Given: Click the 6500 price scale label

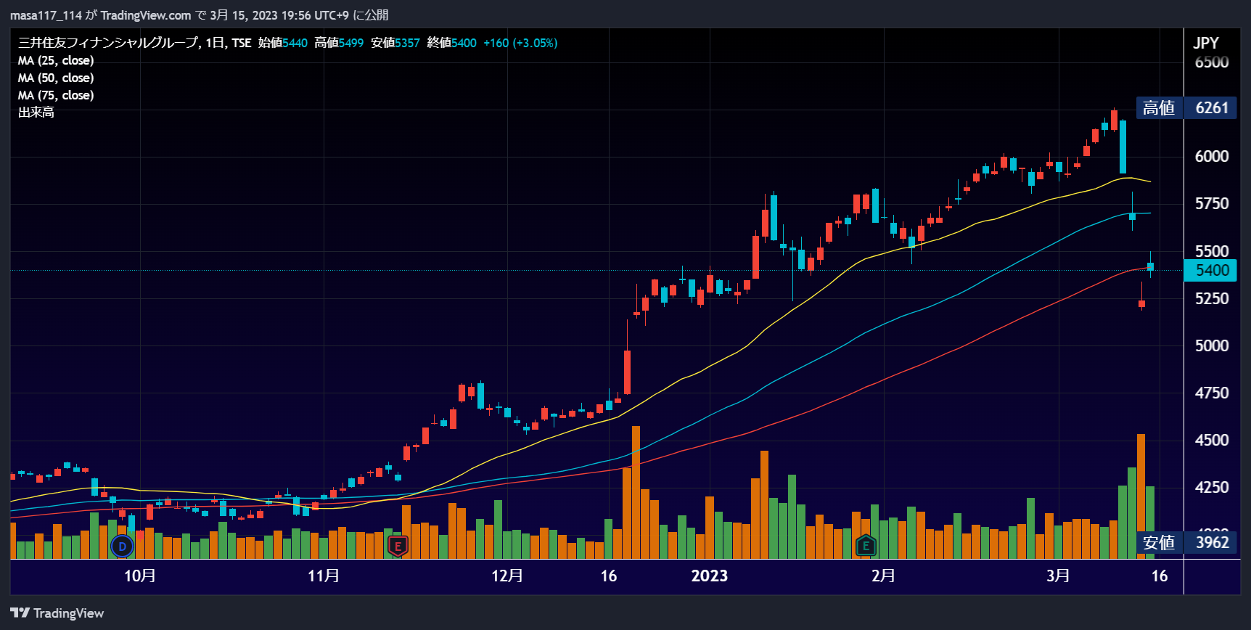Looking at the screenshot, I should (1212, 62).
